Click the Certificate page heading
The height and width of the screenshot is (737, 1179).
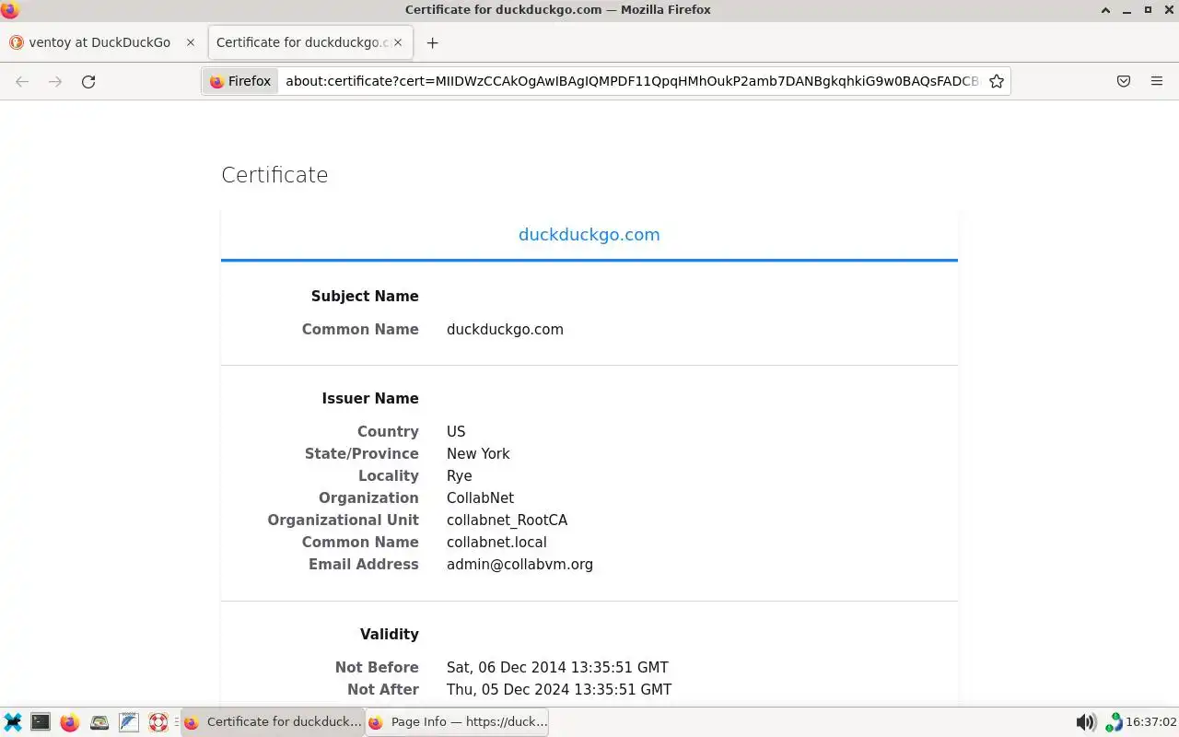[274, 175]
